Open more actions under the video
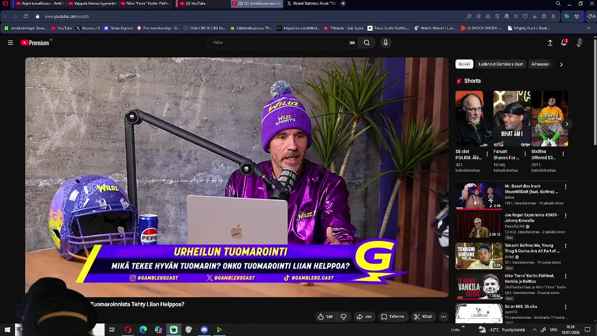Viewport: 597px width, 336px height. (x=444, y=317)
